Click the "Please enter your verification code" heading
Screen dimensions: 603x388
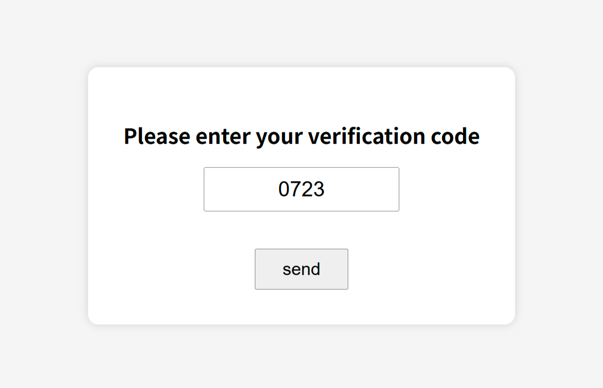[x=301, y=136]
